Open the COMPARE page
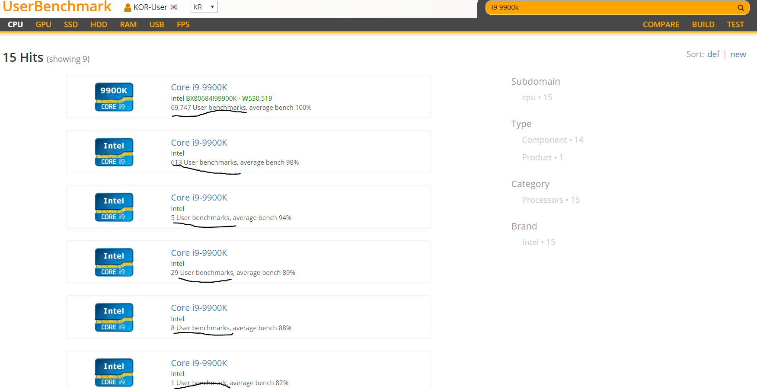Viewport: 757px width, 389px height. tap(661, 25)
